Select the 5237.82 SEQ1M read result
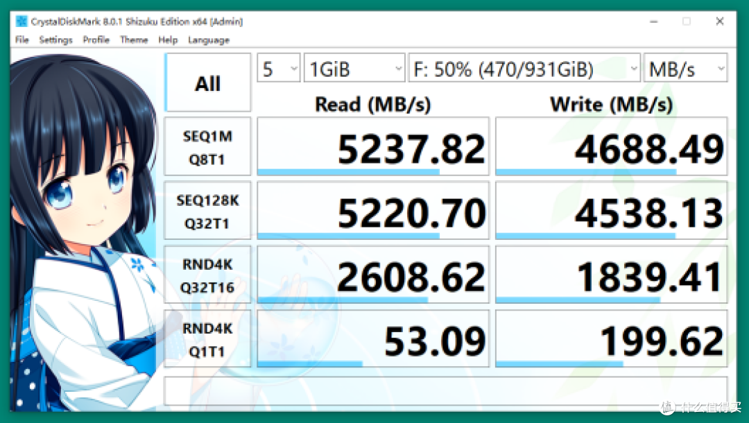Image resolution: width=749 pixels, height=423 pixels. coord(373,146)
